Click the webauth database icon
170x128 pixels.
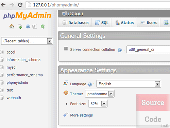click(2, 98)
